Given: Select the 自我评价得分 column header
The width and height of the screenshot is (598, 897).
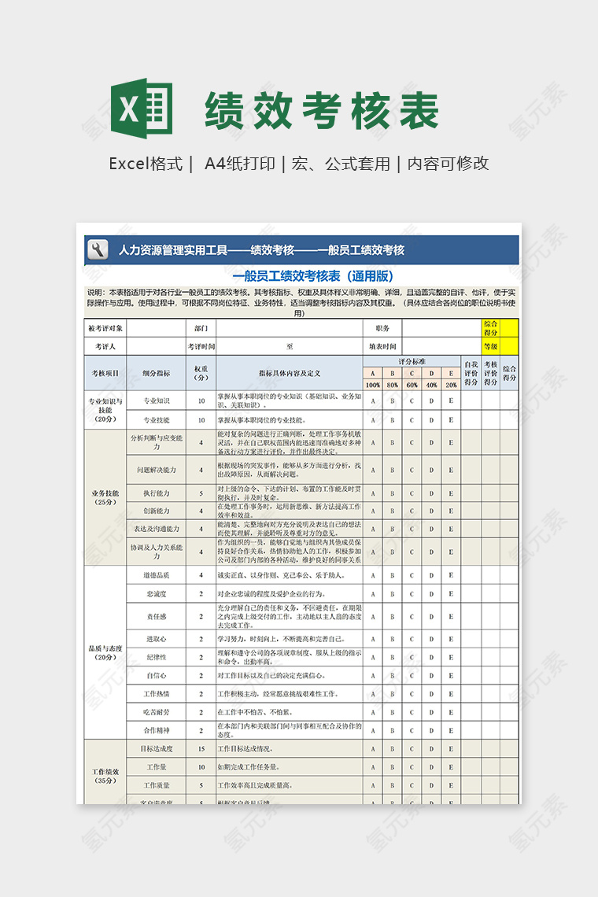Looking at the screenshot, I should click(x=471, y=373).
